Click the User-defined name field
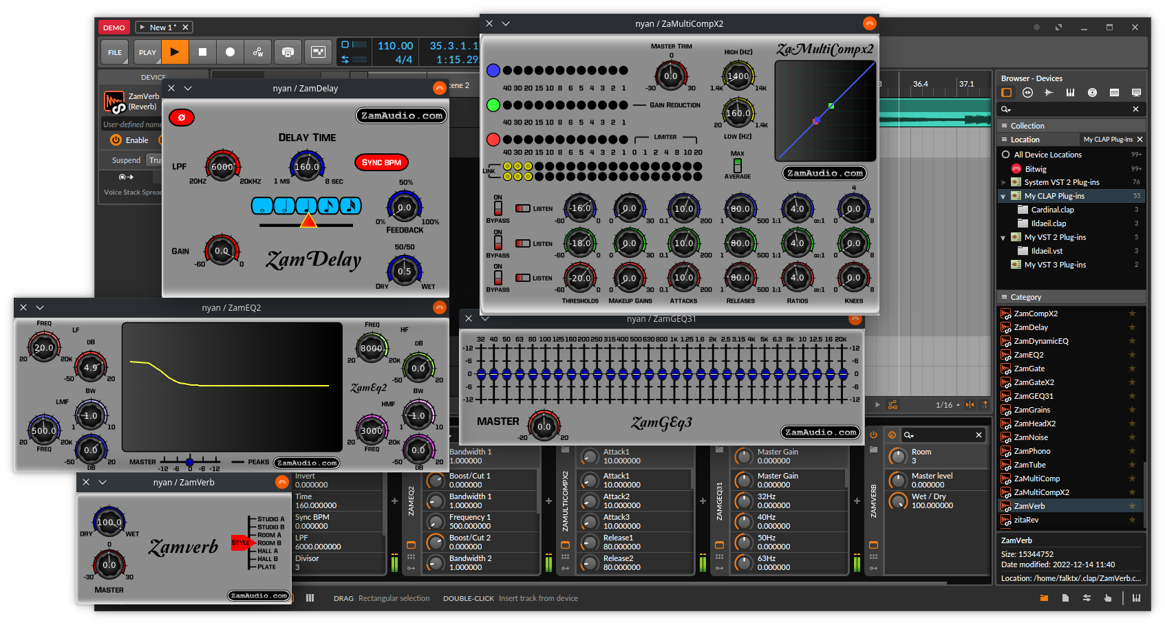Viewport: 1165px width, 625px height. pyautogui.click(x=132, y=124)
